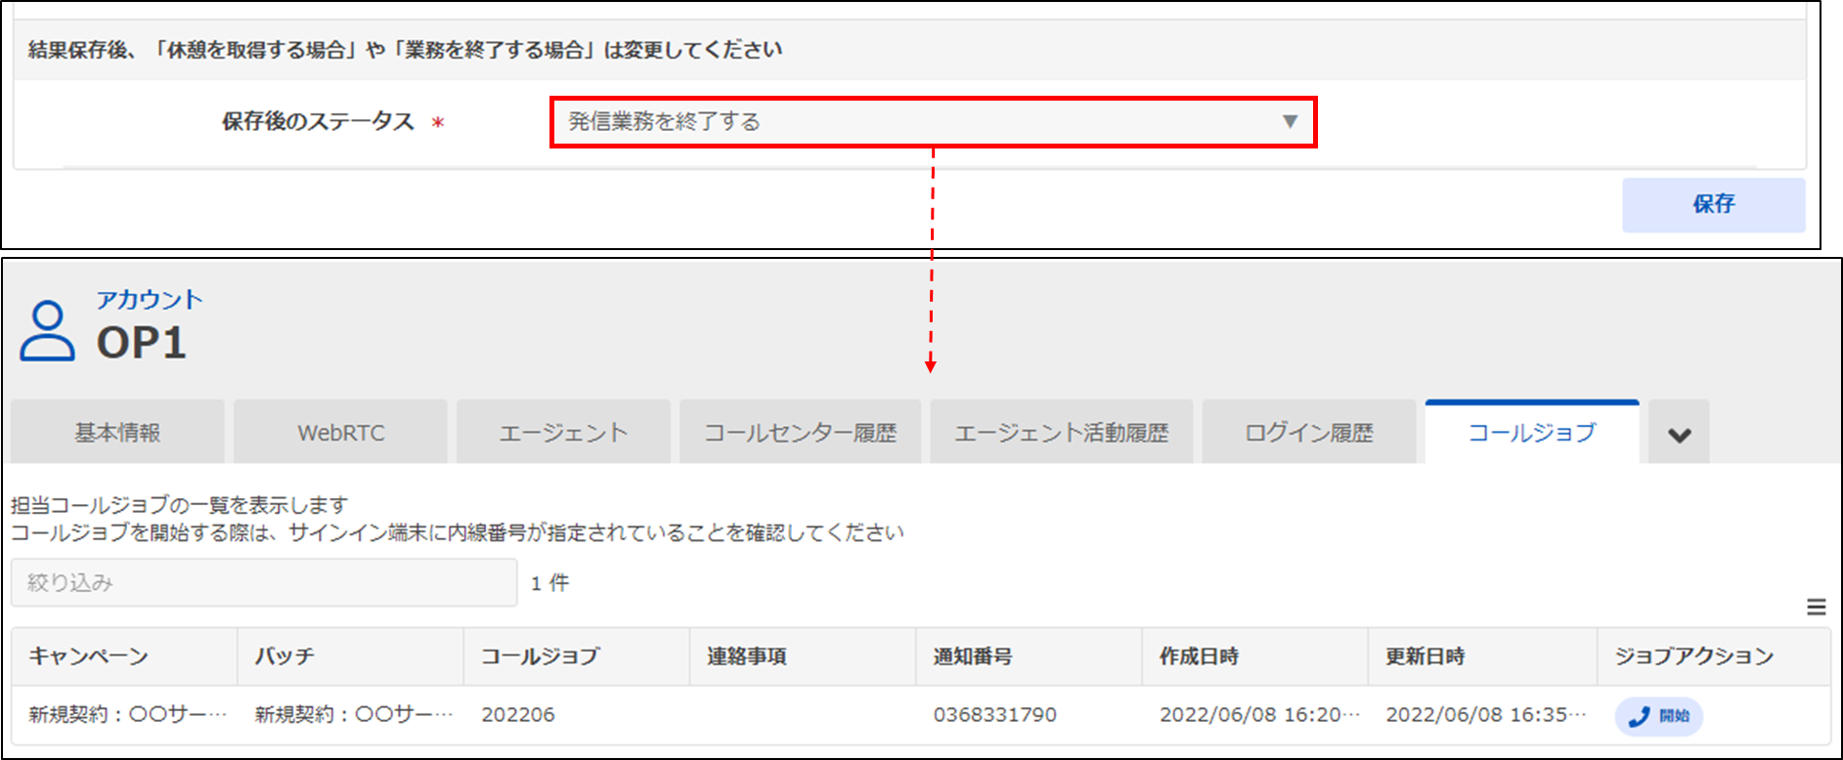The image size is (1843, 760).
Task: Go to コールセンター履歴 tab
Action: [x=800, y=433]
